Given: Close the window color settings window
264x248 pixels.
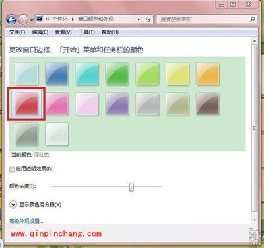Looking at the screenshot, I should click(x=249, y=5).
